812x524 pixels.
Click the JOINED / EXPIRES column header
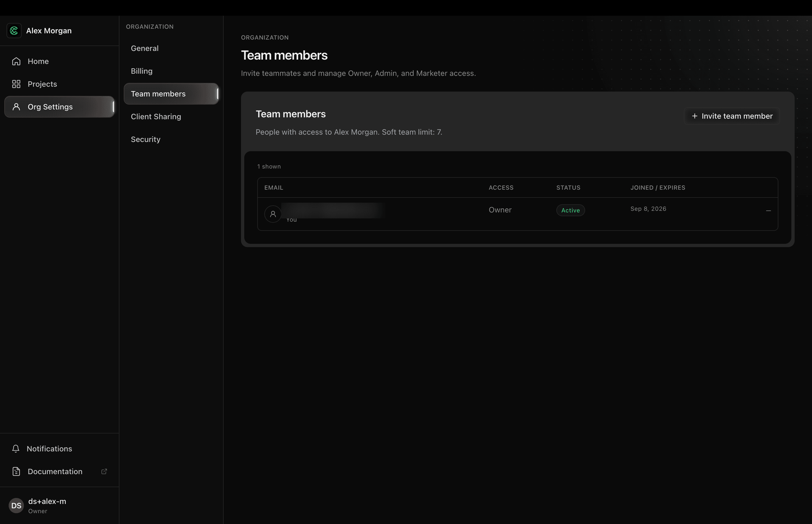point(658,187)
